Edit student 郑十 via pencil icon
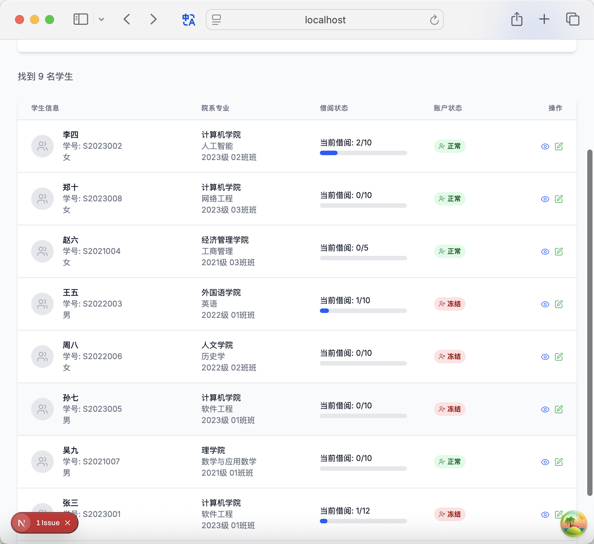This screenshot has height=544, width=594. [559, 199]
